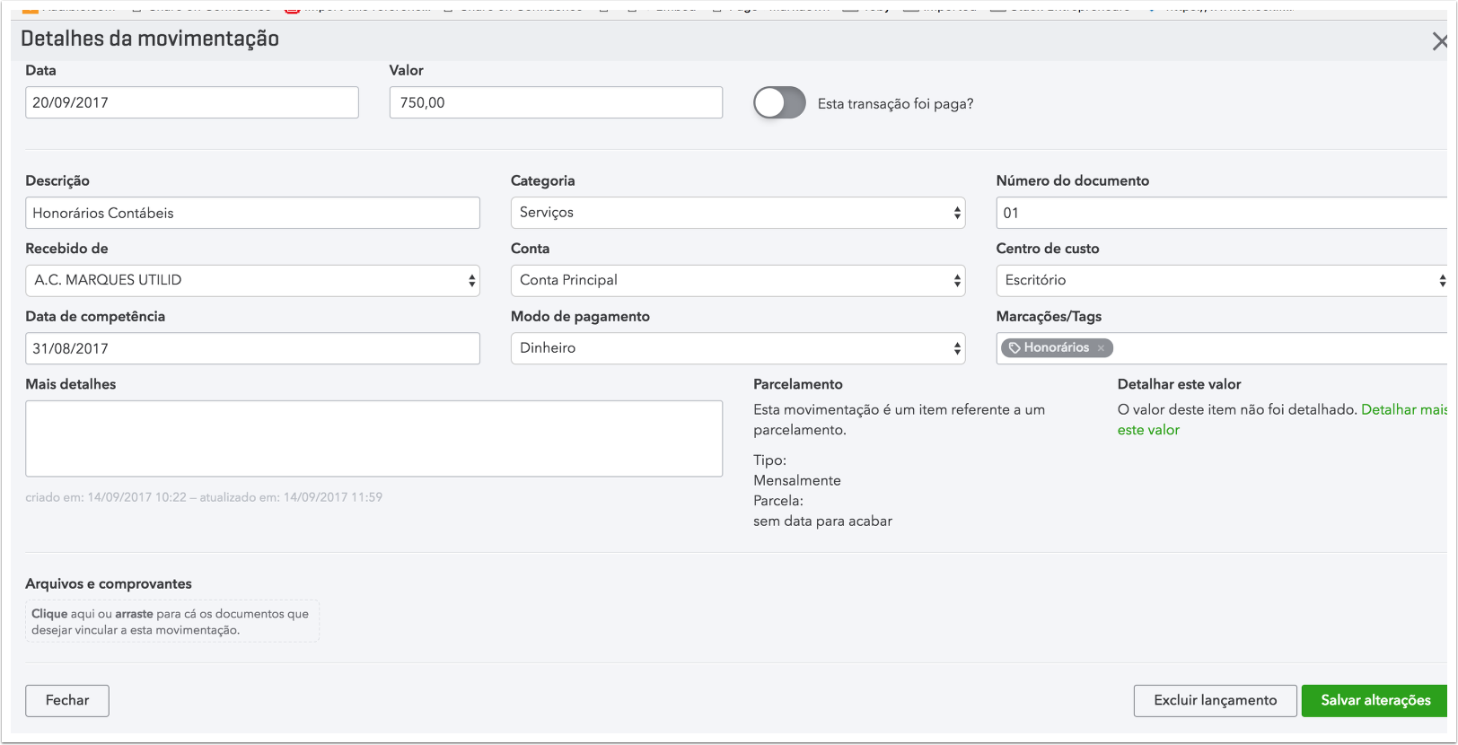Click the Fechar button

[67, 701]
